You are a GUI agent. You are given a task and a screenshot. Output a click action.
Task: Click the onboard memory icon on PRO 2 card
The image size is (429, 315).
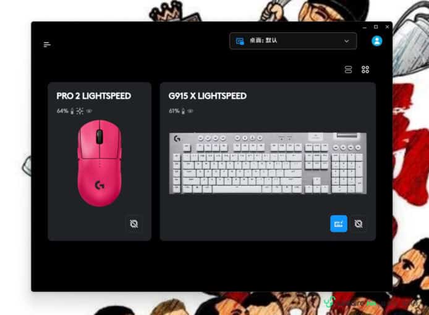(x=134, y=224)
